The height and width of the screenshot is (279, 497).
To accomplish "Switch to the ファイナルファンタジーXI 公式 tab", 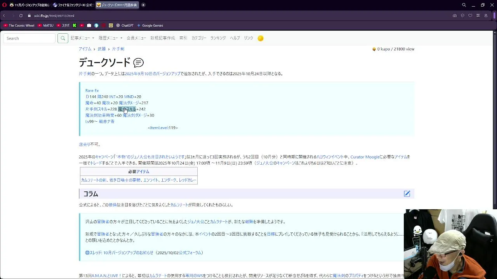I will click(x=73, y=5).
